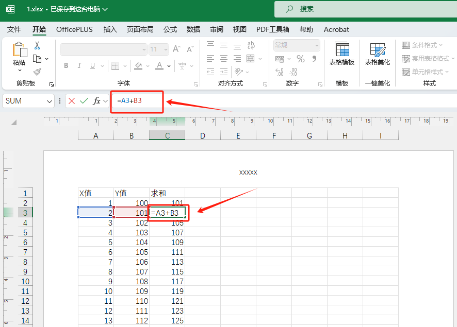
Task: Expand the font size dropdown
Action: (x=165, y=49)
